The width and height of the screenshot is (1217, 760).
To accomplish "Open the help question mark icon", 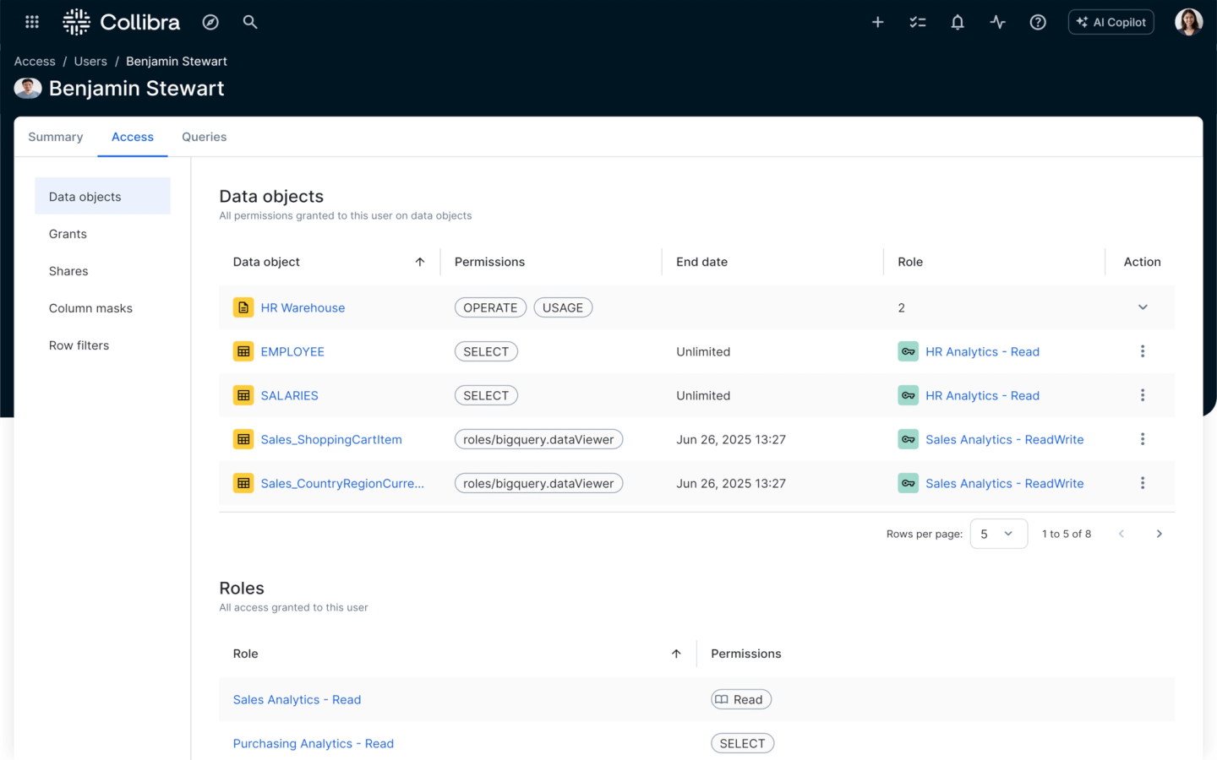I will coord(1038,22).
